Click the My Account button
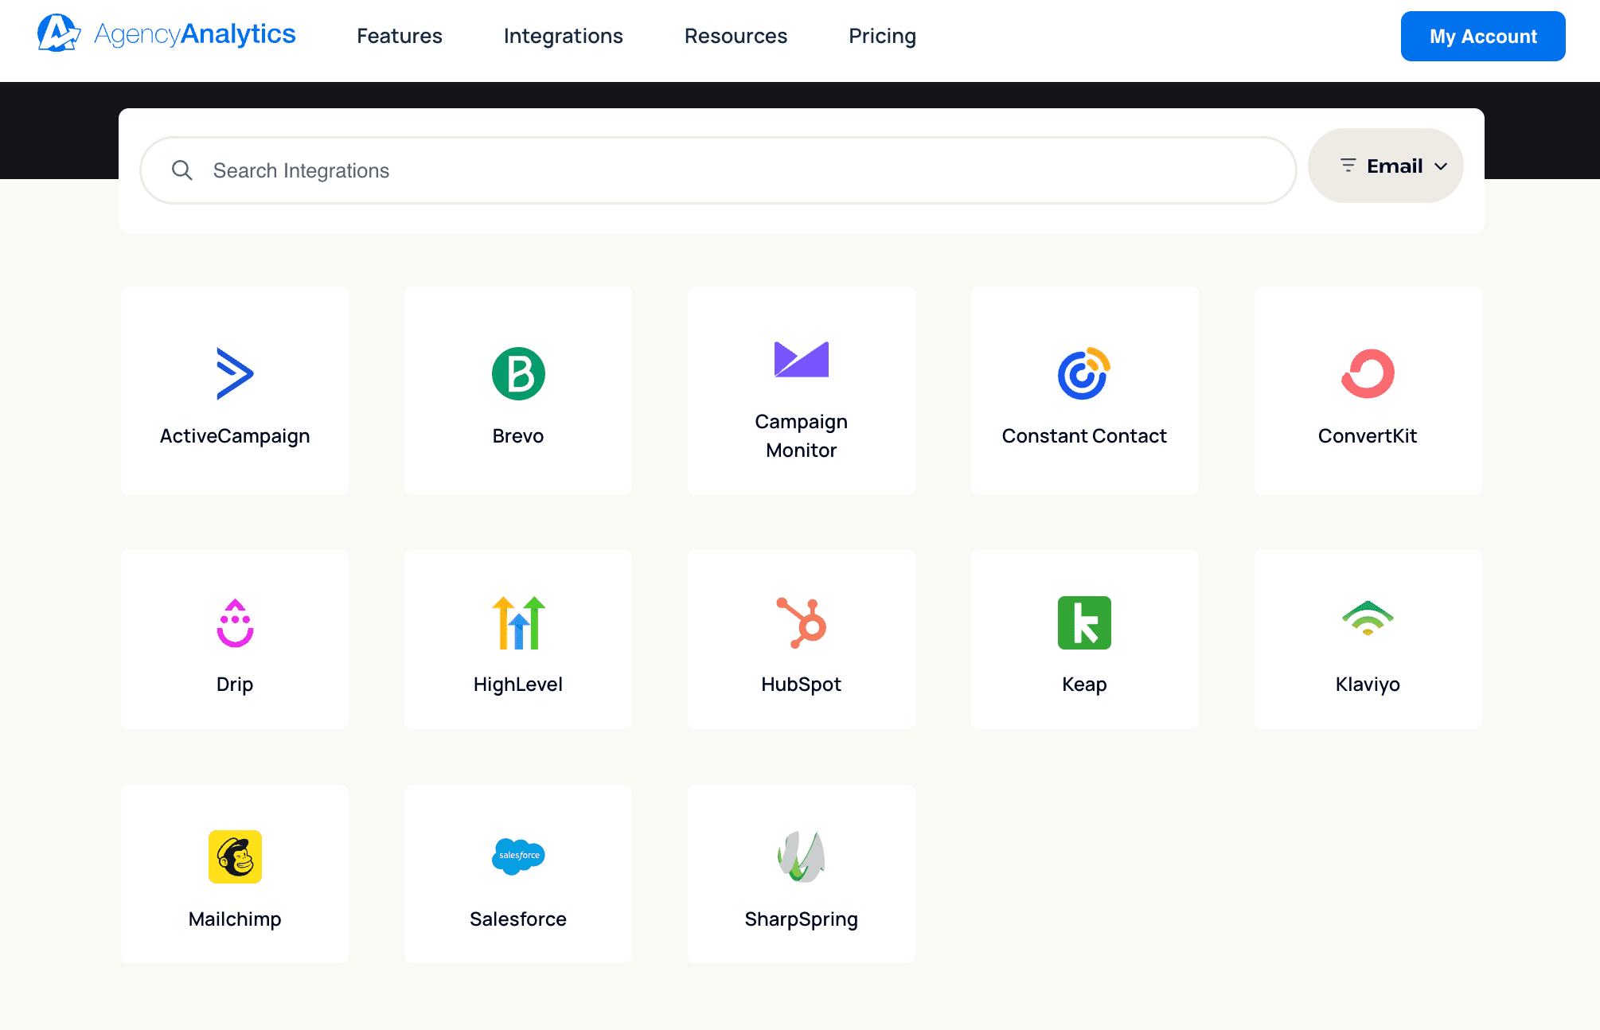This screenshot has height=1030, width=1600. [x=1482, y=36]
